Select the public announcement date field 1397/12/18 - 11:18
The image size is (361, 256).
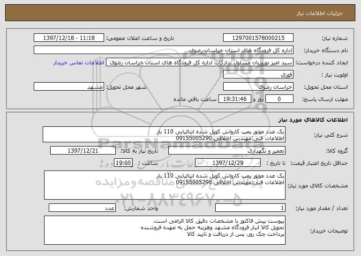click(x=69, y=38)
